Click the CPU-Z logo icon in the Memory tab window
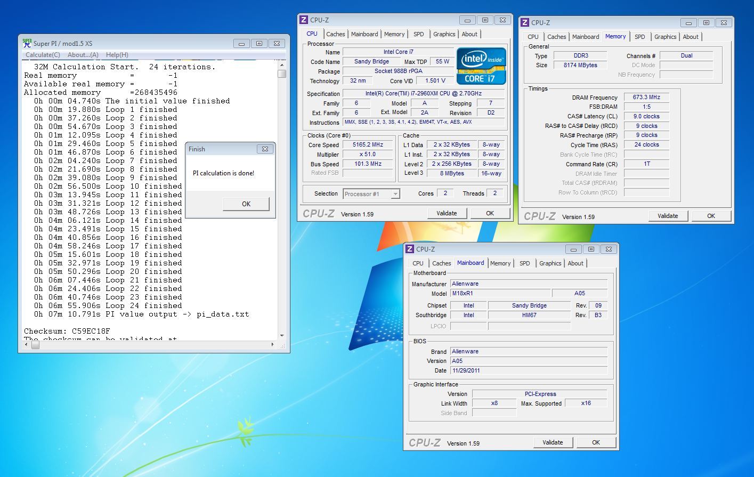The width and height of the screenshot is (754, 477). point(525,22)
